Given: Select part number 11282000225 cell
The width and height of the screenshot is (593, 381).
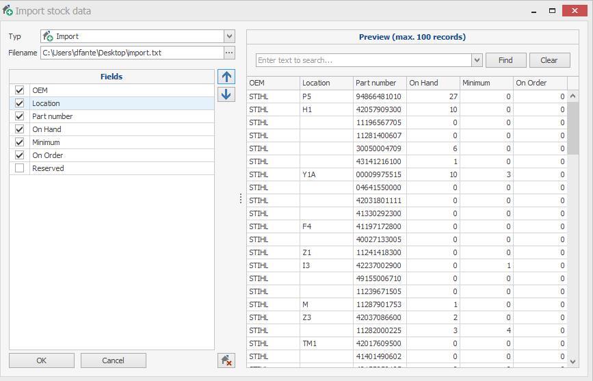Looking at the screenshot, I should (x=380, y=330).
